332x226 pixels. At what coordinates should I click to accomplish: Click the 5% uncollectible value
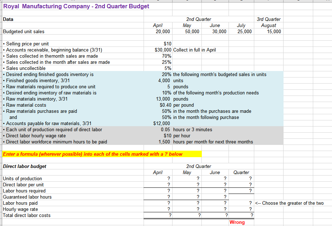click(x=168, y=68)
